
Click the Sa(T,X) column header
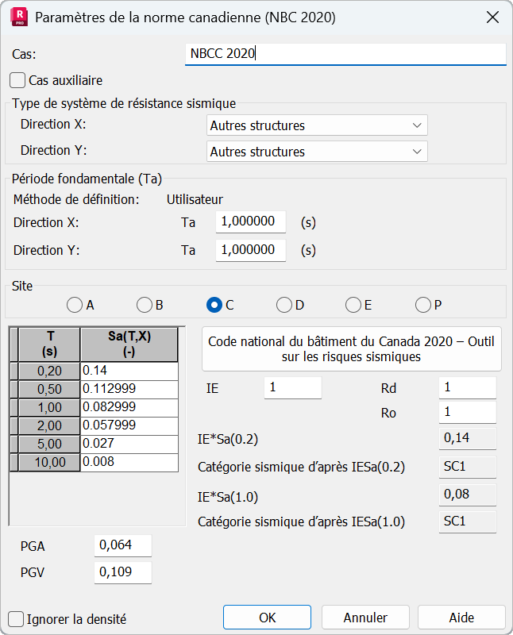click(x=129, y=344)
